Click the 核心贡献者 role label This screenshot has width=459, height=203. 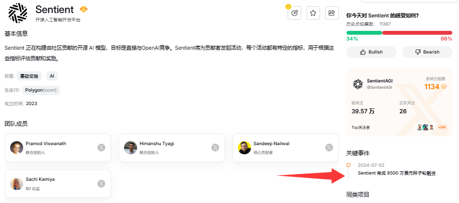tap(263, 152)
